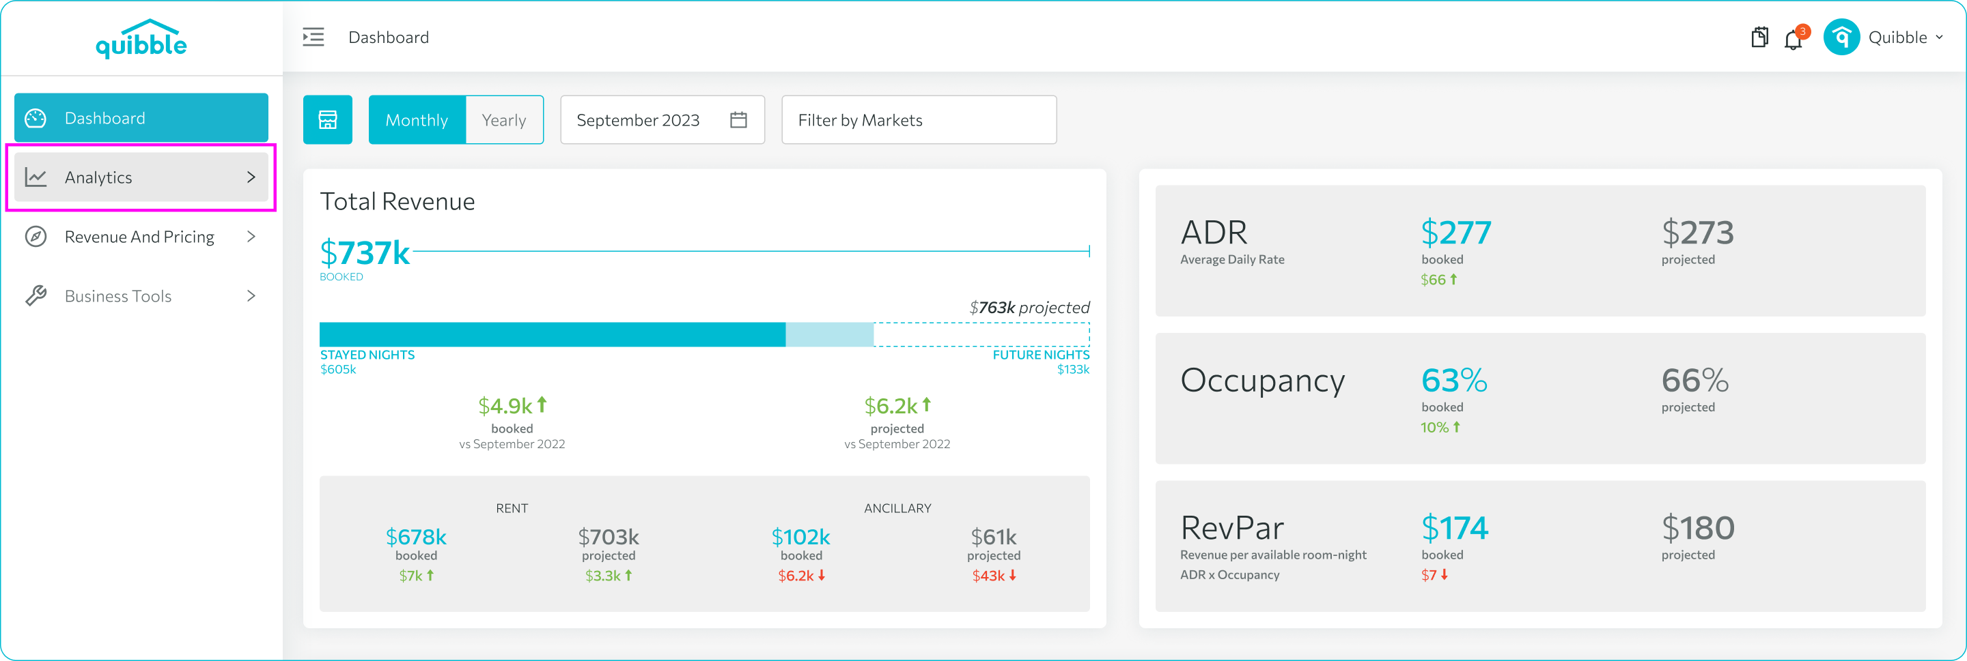Click the stayed nights revenue bar
Image resolution: width=1967 pixels, height=661 pixels.
tap(552, 335)
